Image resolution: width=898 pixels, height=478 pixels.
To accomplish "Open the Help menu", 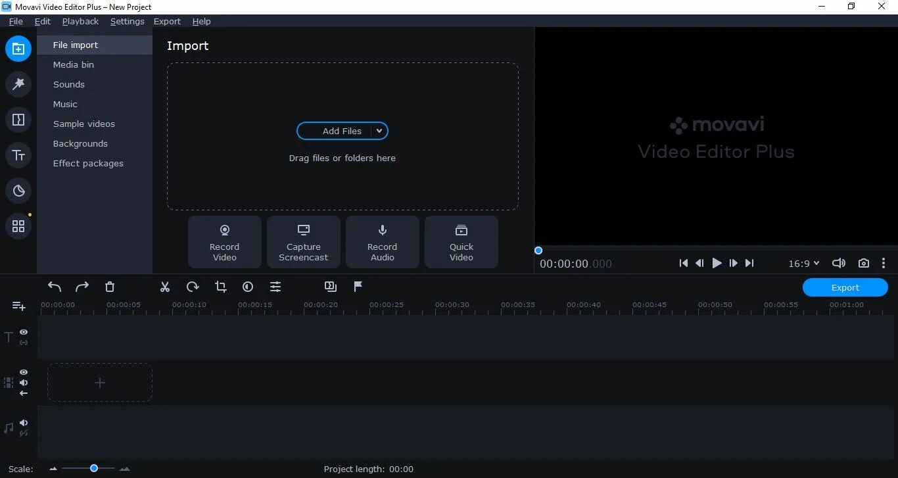I will tap(201, 21).
